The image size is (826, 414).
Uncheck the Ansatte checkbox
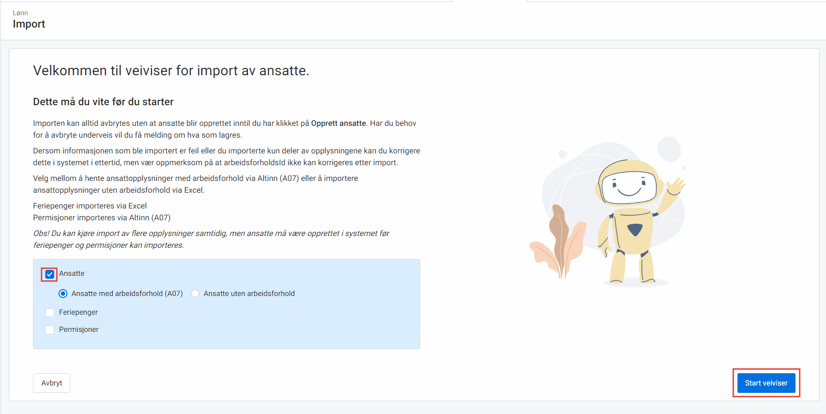50,274
